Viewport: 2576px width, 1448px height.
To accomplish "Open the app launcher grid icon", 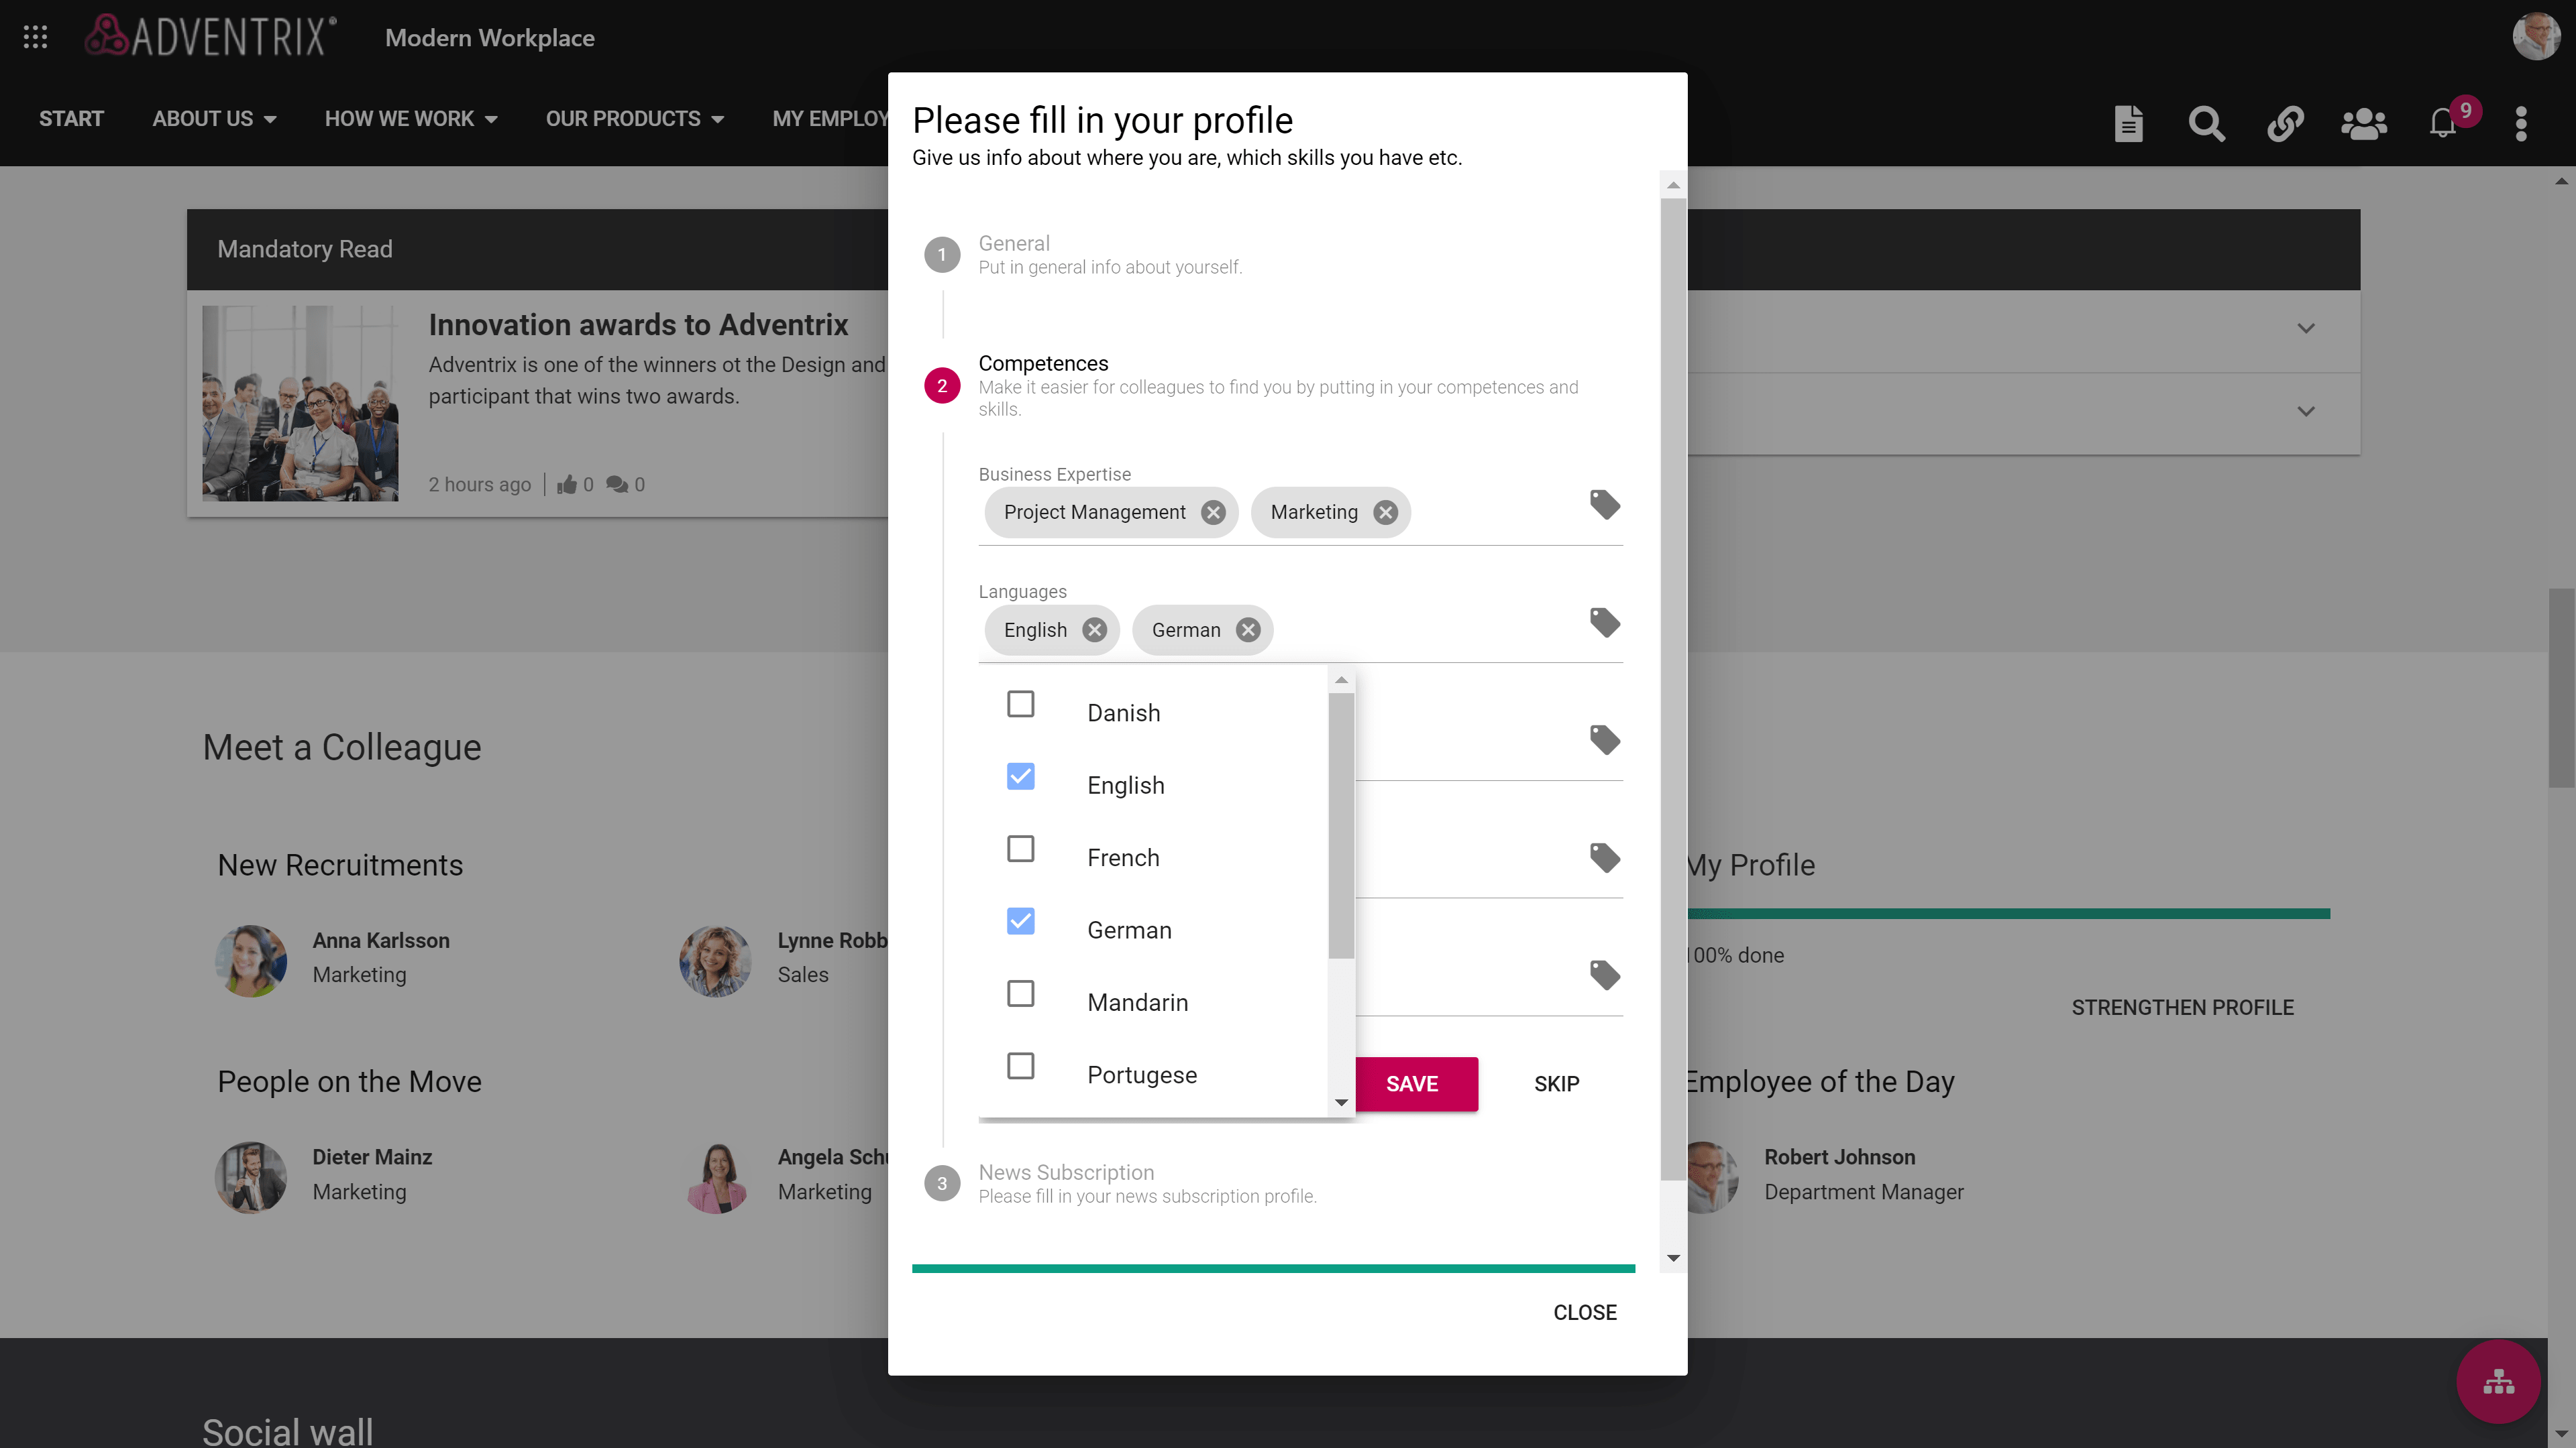I will tap(35, 37).
